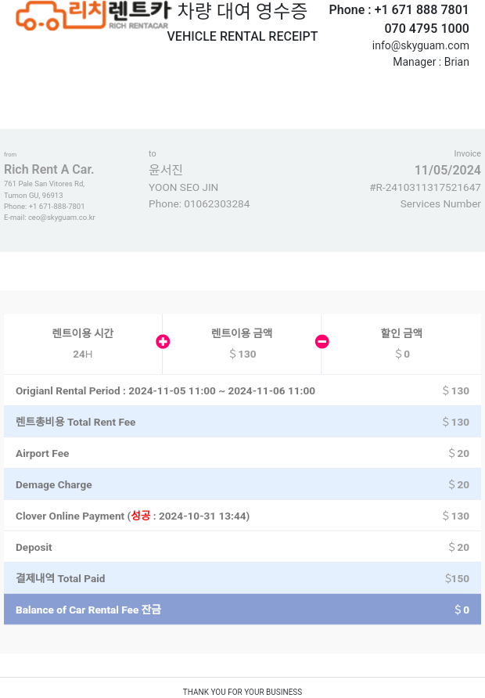The width and height of the screenshot is (485, 698).
Task: Click the ceo@skyguam.co.kr email address
Action: [61, 218]
